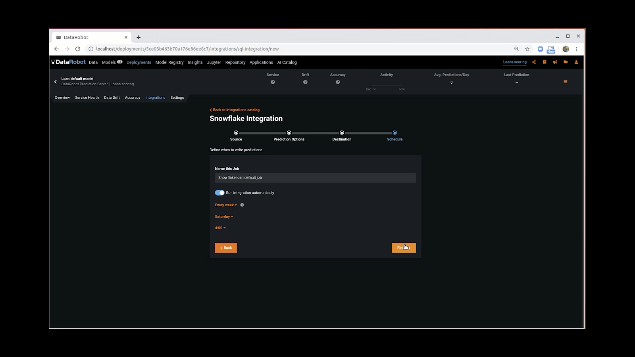
Task: Switch to the Accuracy tab
Action: [133, 98]
